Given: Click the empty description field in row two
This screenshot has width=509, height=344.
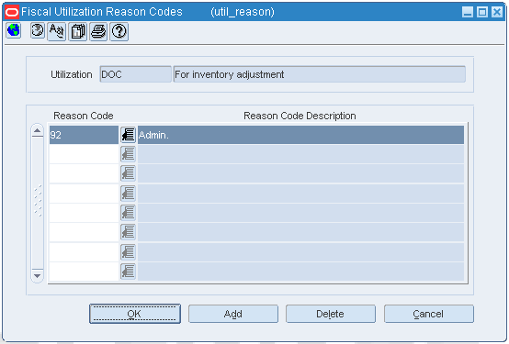Looking at the screenshot, I should tap(301, 154).
